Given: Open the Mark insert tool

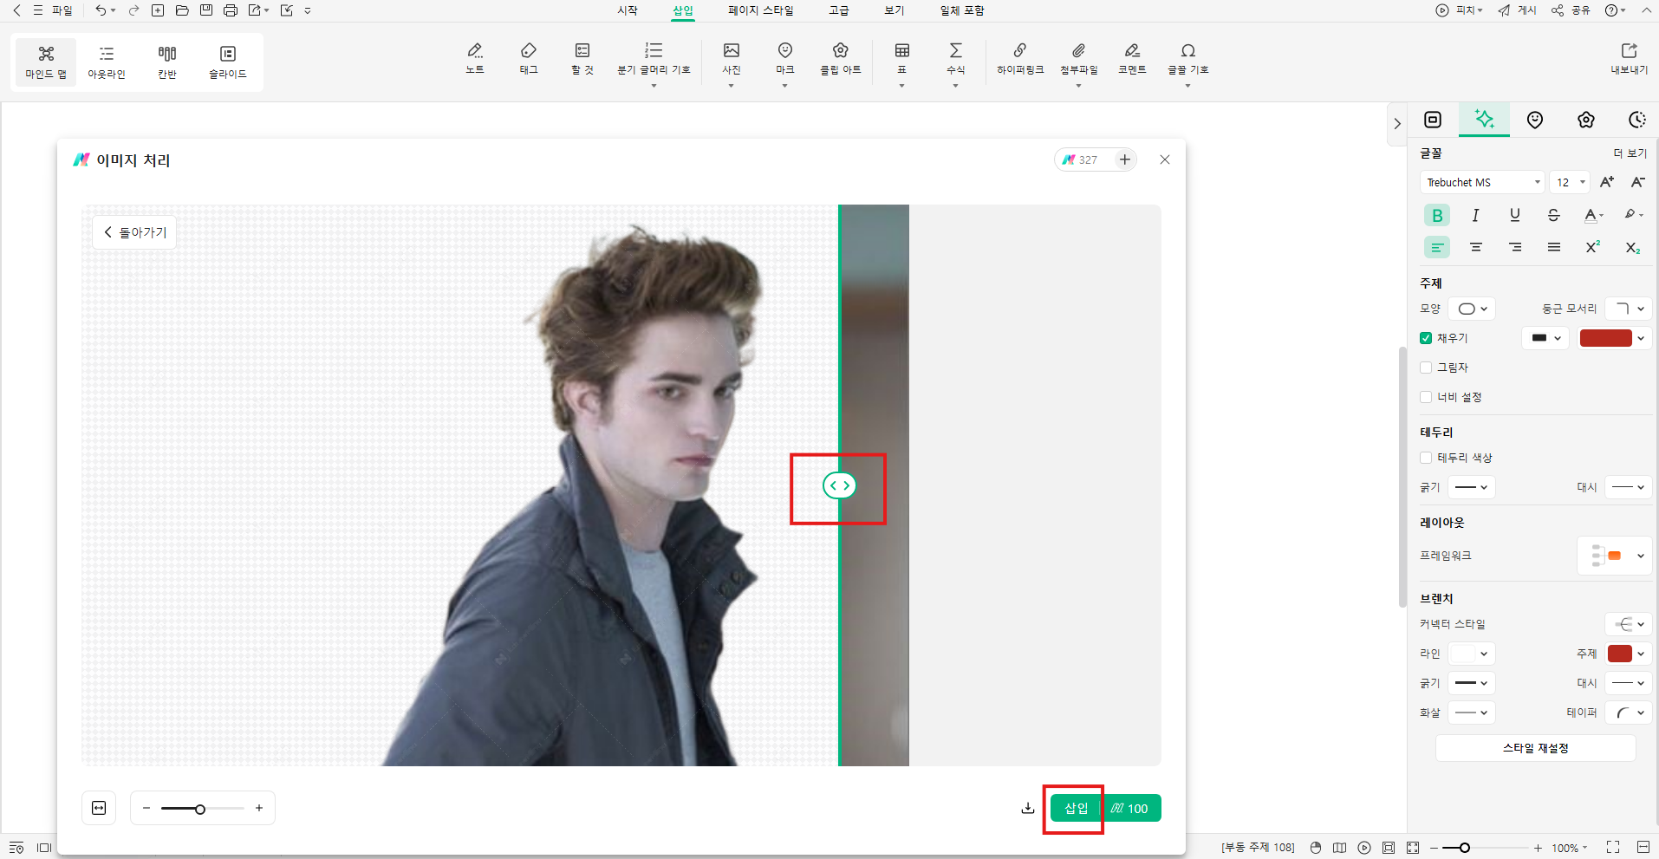Looking at the screenshot, I should point(785,58).
